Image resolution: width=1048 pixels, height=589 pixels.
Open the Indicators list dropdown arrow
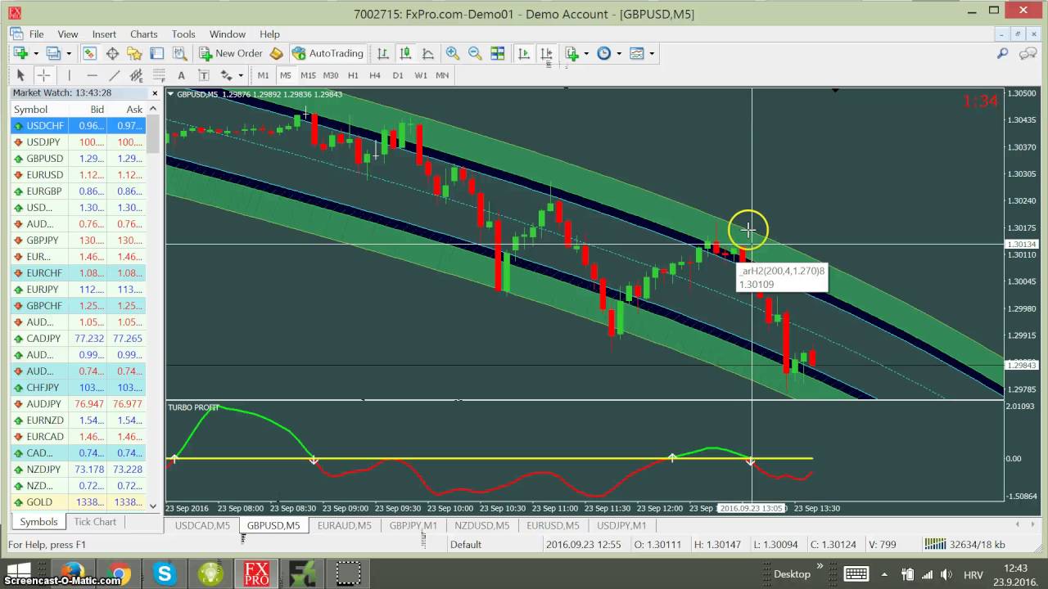tap(585, 53)
